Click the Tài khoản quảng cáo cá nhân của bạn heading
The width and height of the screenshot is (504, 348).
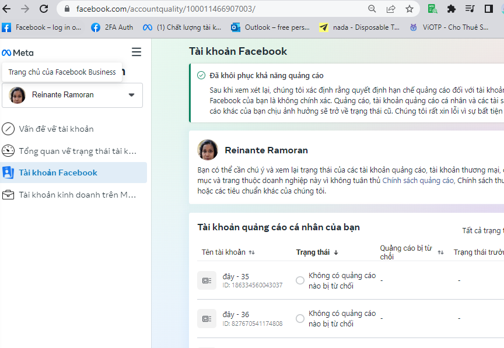(278, 227)
